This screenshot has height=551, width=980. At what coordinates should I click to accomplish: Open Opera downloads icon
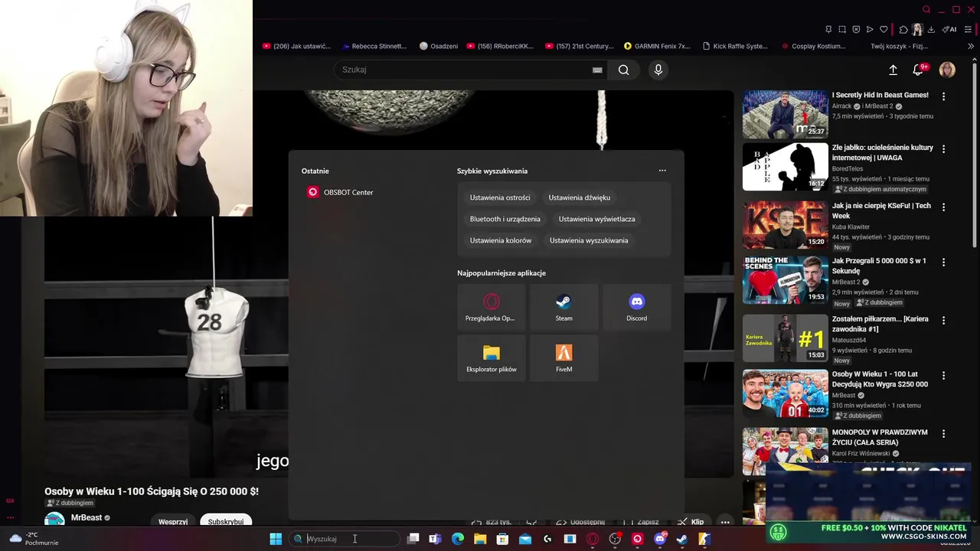931,29
